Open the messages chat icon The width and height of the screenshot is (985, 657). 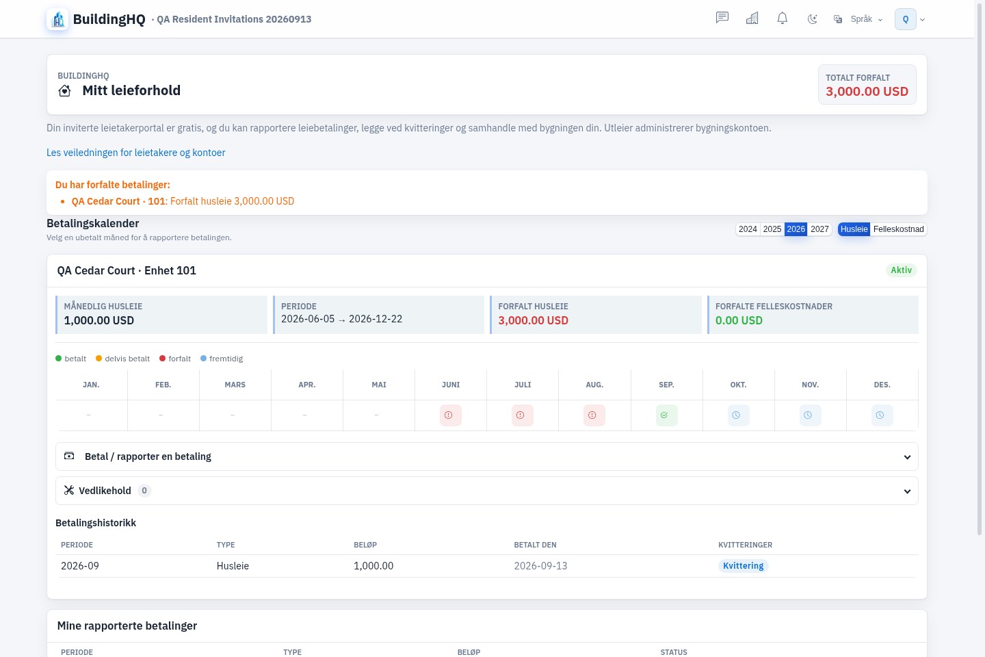[722, 18]
